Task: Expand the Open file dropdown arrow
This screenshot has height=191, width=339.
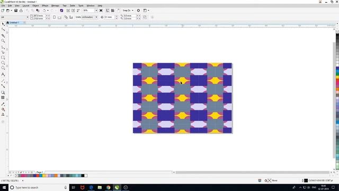Action: coord(11,11)
